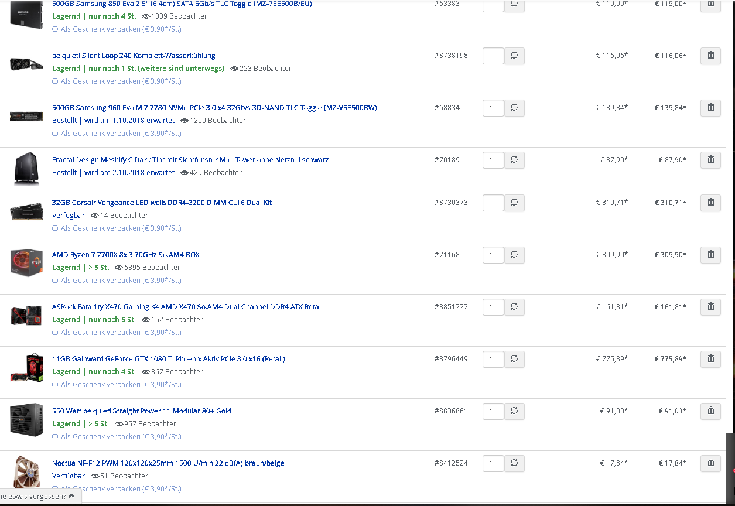Viewport: 735px width, 506px height.
Task: Select article number #8738198
Action: click(x=451, y=56)
